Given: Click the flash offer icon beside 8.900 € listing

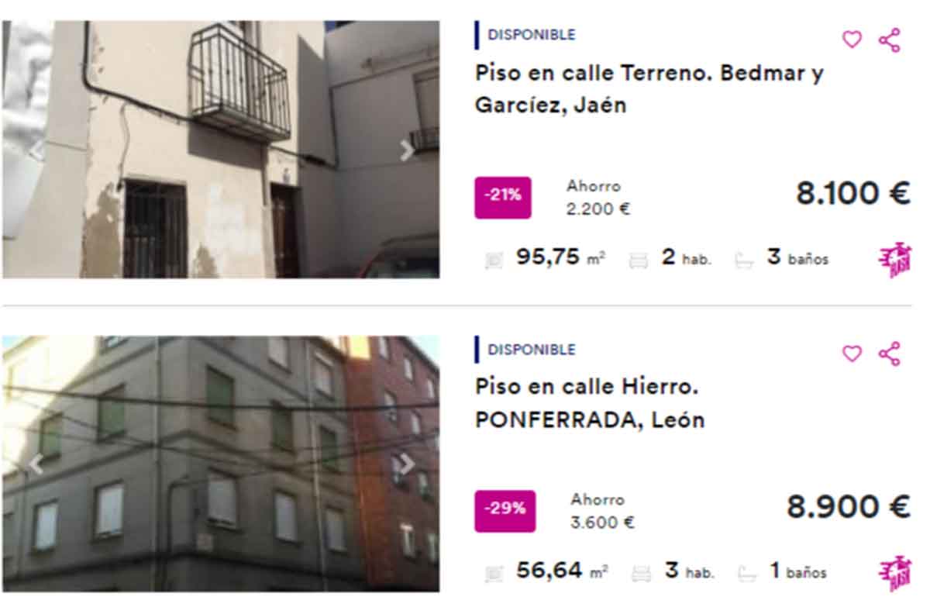Looking at the screenshot, I should pos(895,574).
